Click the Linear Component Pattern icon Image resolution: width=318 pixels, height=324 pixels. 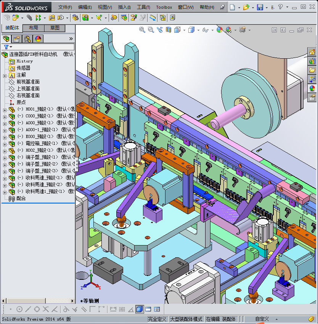pos(38,18)
